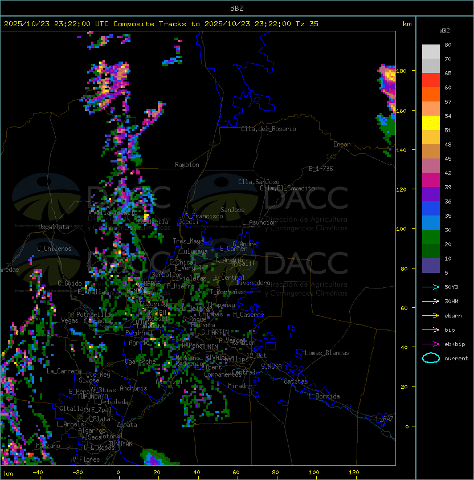Viewport: 474px width, 480px height.
Task: Click the 'L_Asuncion' place label
Action: pos(259,222)
